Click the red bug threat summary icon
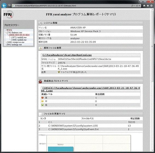Screen dimensions: 155x153 click(x=40, y=81)
